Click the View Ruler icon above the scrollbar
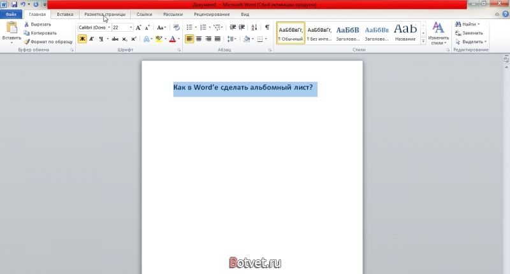The height and width of the screenshot is (274, 510). [x=506, y=59]
